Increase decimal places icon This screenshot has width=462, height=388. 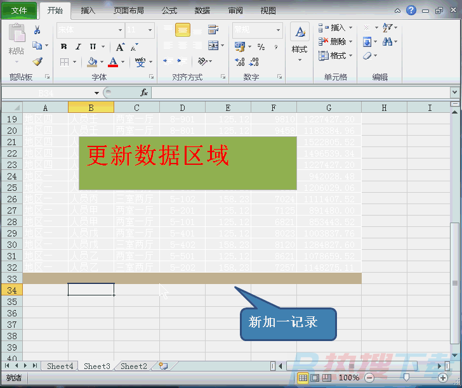click(x=240, y=62)
